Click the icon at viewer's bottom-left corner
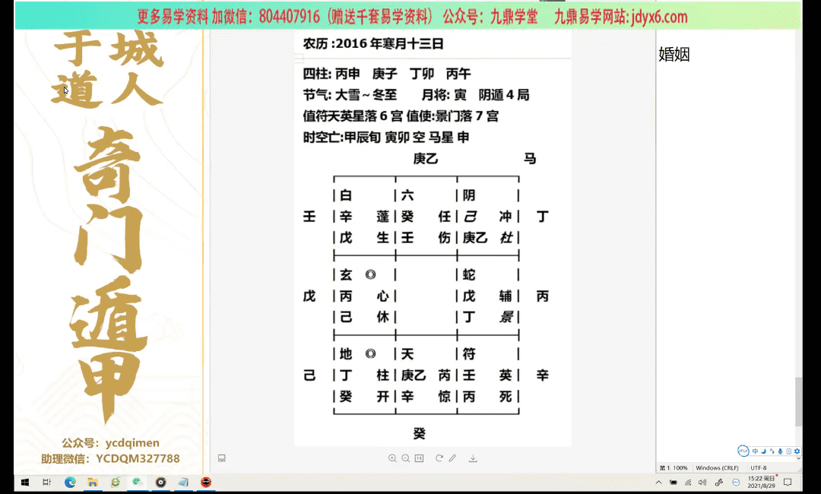Screen dimensions: 821x494 point(222,458)
